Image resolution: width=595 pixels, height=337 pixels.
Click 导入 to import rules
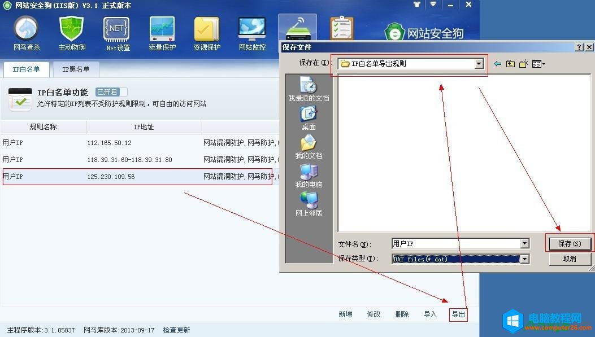431,314
